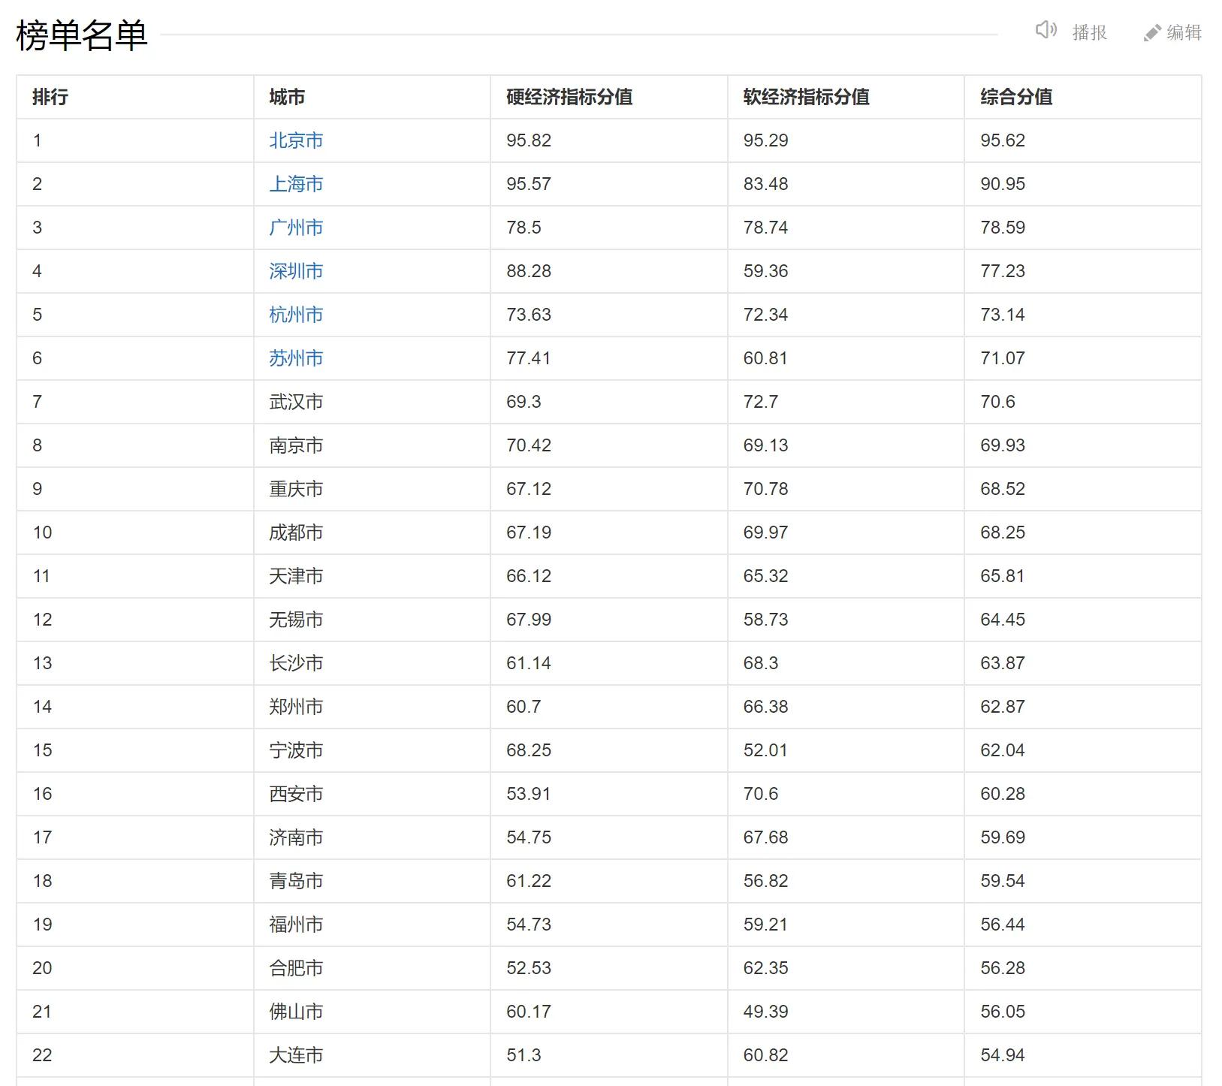Select the 大连市 city cell
The width and height of the screenshot is (1222, 1086).
pos(372,1055)
